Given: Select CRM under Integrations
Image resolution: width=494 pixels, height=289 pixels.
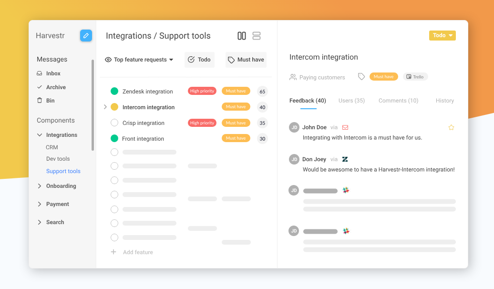Looking at the screenshot, I should [51, 147].
